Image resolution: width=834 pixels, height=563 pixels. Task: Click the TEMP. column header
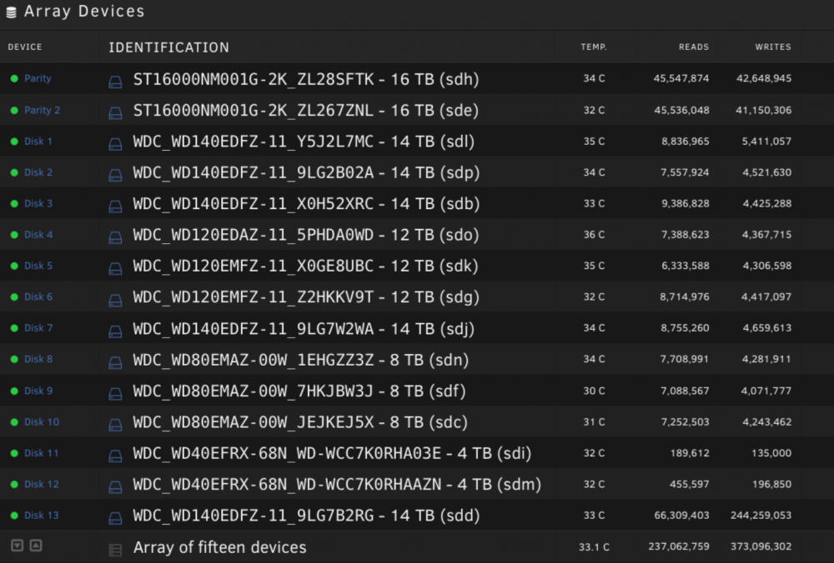594,47
